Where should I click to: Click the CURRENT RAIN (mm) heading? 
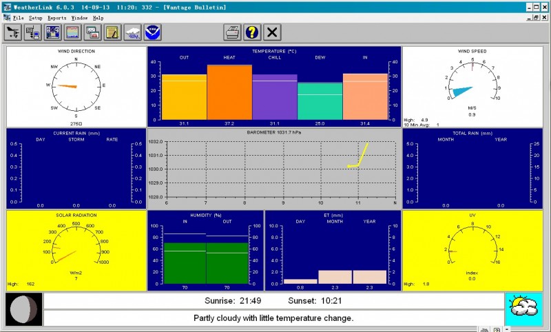[x=76, y=133]
